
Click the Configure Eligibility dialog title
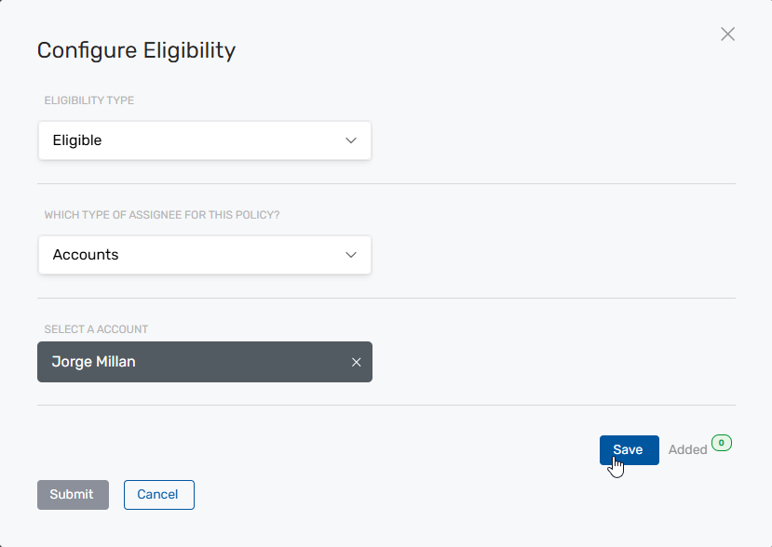(x=136, y=51)
